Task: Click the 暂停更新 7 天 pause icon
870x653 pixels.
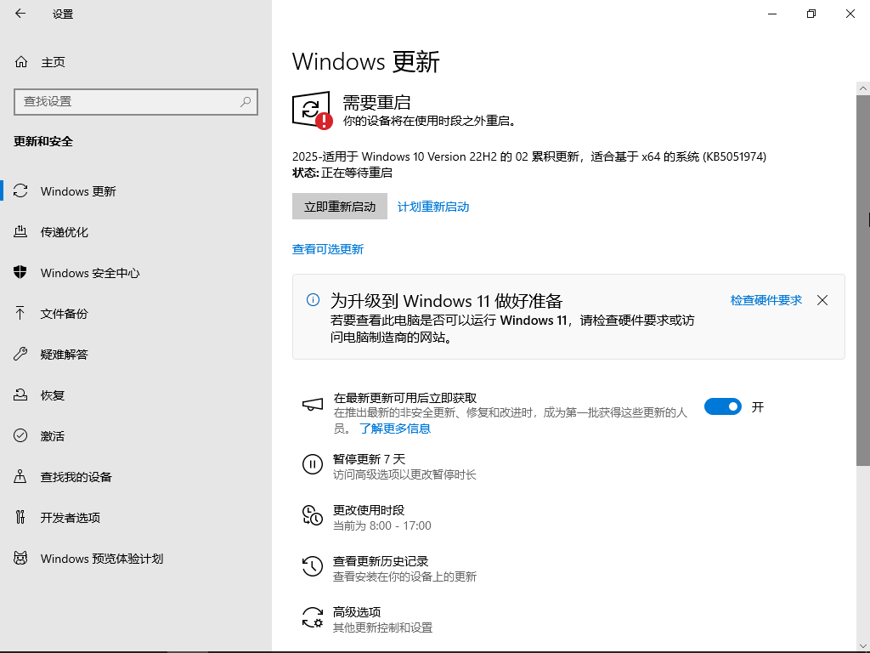Action: click(313, 464)
